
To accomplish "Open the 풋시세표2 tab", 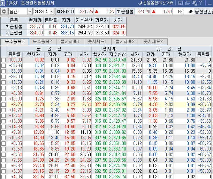I will (x=153, y=42).
